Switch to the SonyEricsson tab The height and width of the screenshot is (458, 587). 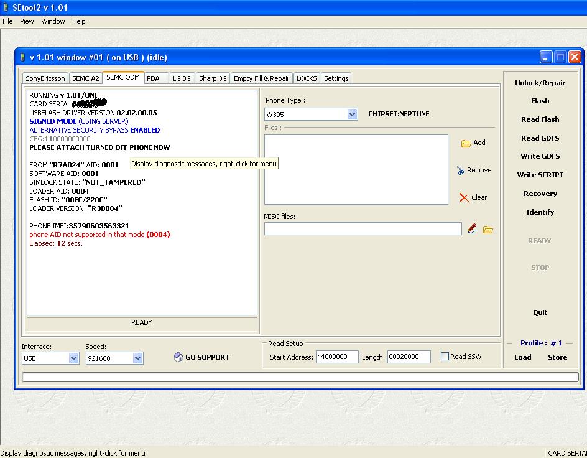45,78
